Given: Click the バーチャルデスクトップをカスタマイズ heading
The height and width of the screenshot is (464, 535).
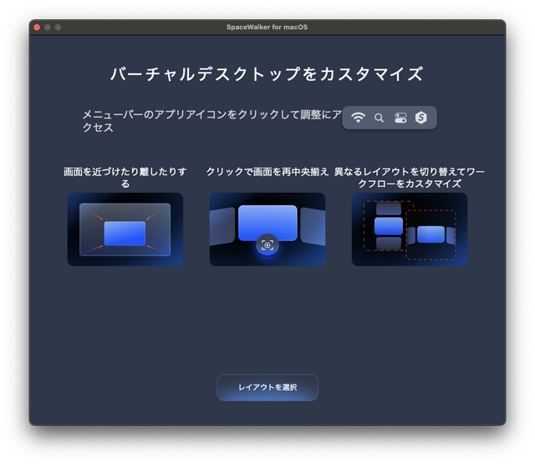Looking at the screenshot, I should coord(267,73).
